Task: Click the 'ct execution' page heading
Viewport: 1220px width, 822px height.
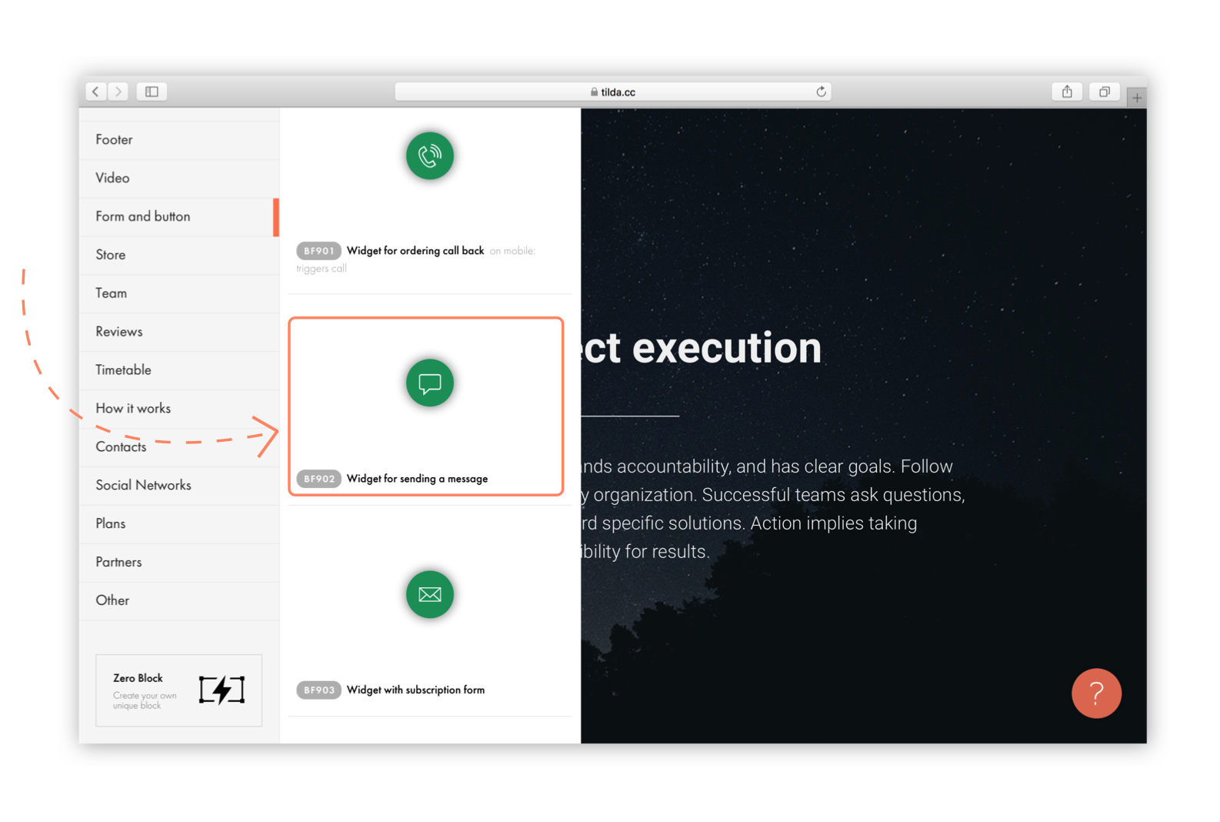Action: [x=702, y=348]
